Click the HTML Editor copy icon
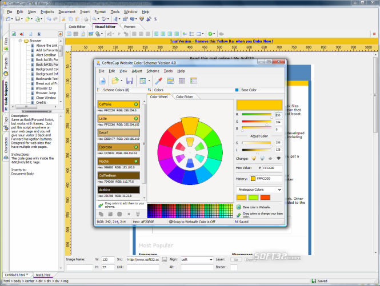This screenshot has height=286, width=380. 70,19
